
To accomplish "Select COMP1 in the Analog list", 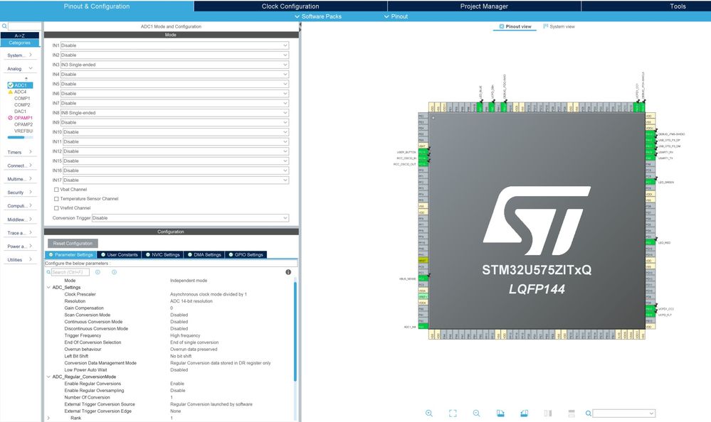I will 22,98.
